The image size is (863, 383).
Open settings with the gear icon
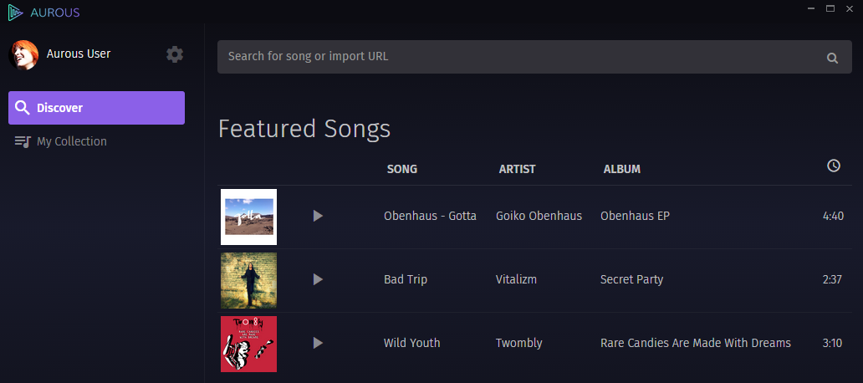click(x=174, y=54)
